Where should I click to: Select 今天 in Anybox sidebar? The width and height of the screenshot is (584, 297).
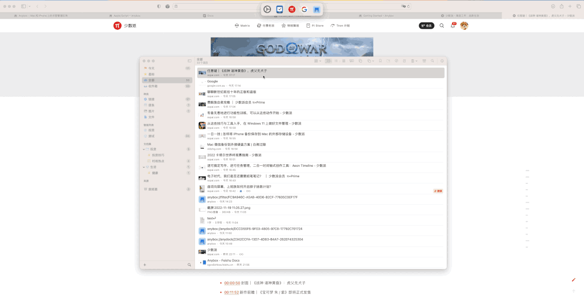[167, 68]
